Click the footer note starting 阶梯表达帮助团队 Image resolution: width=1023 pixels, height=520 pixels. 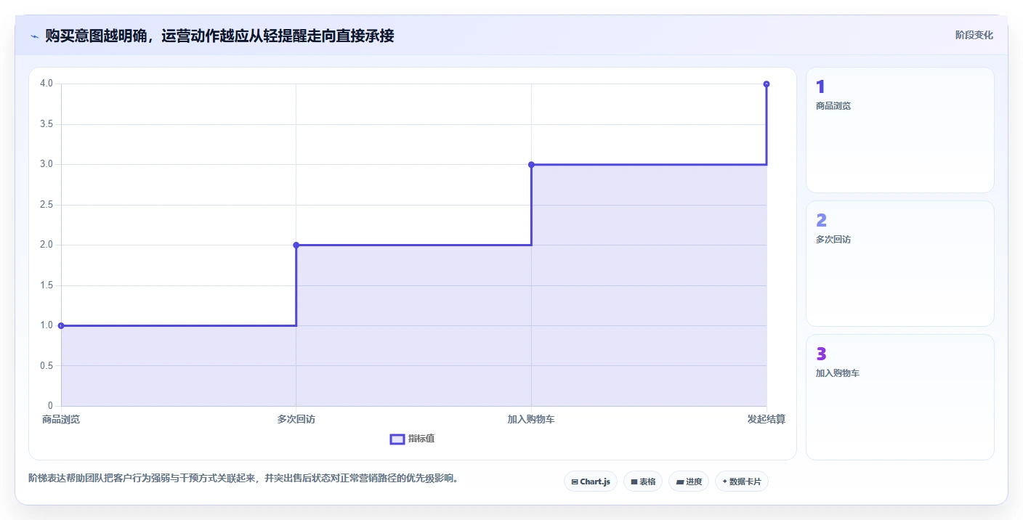[243, 479]
